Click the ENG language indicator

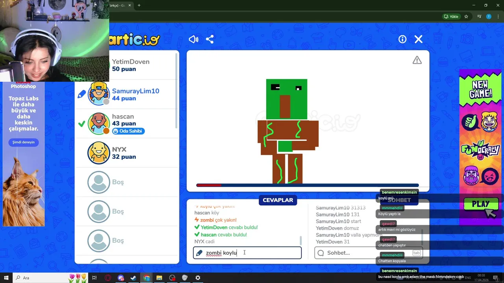coord(468,277)
